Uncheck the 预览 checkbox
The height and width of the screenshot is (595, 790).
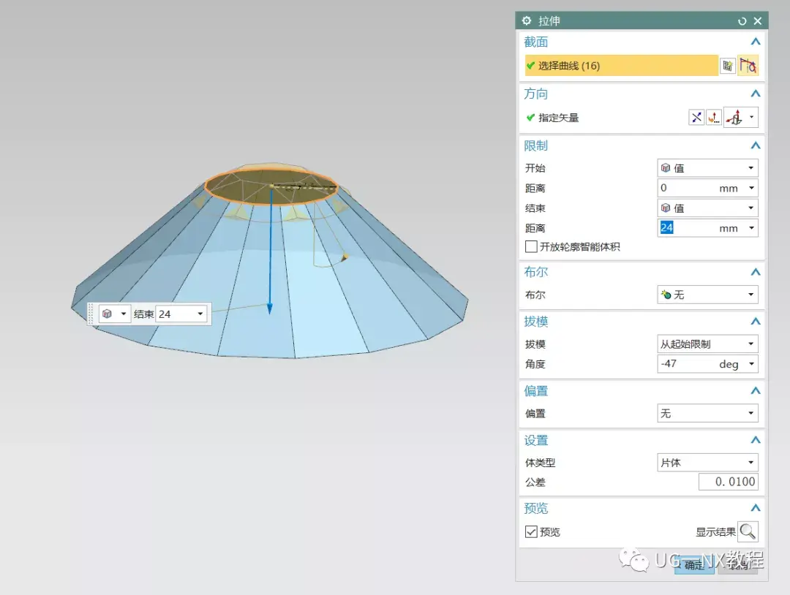531,531
